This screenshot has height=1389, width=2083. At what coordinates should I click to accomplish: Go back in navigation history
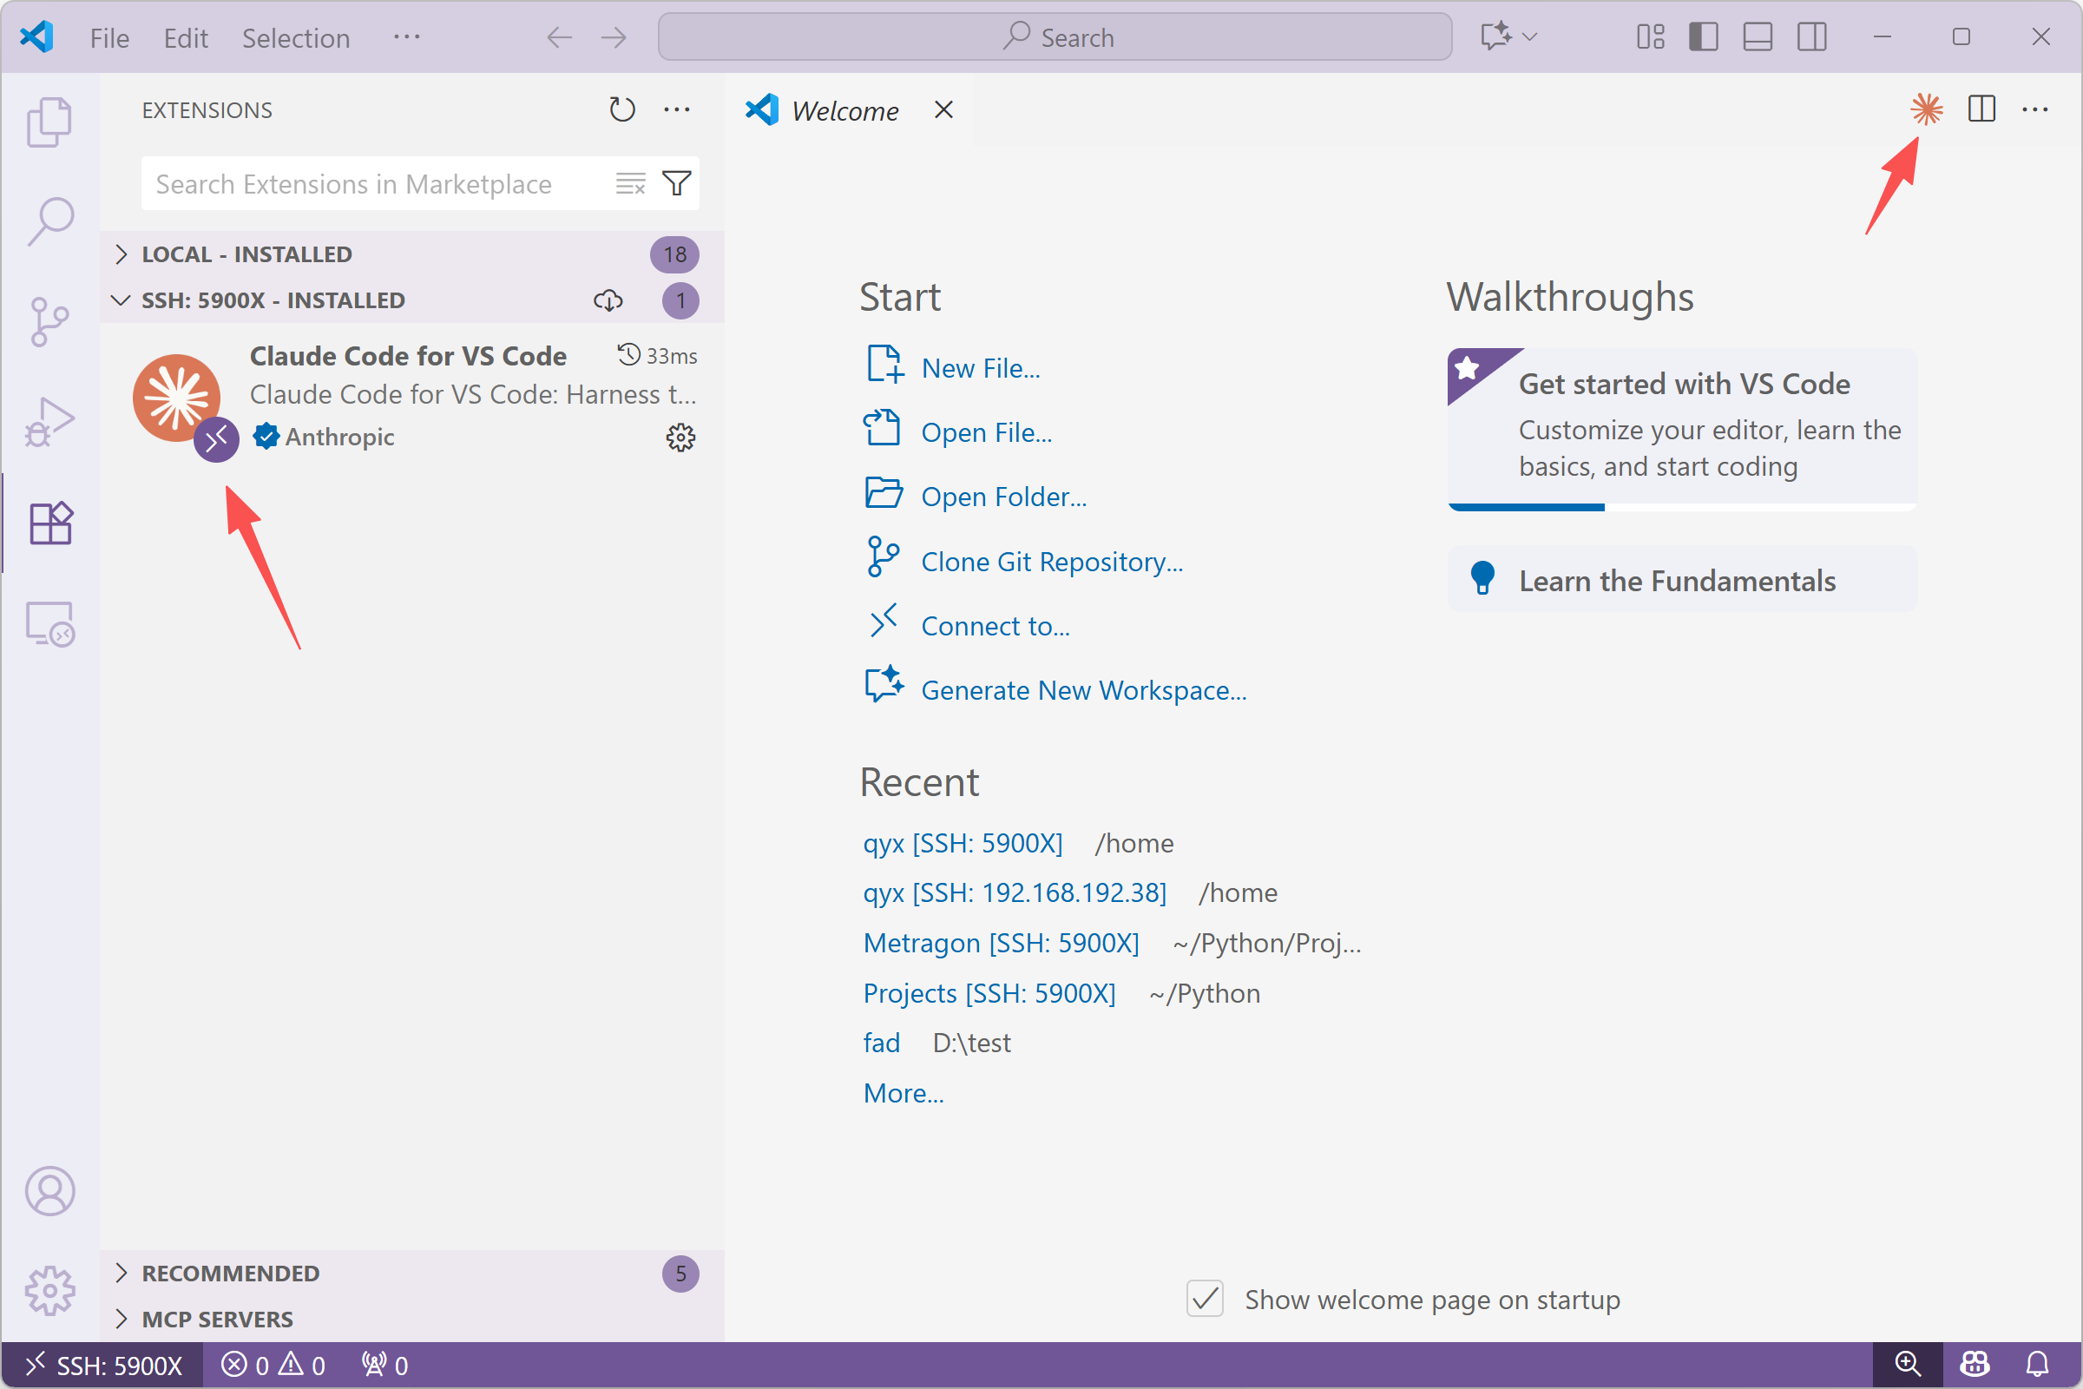[559, 36]
